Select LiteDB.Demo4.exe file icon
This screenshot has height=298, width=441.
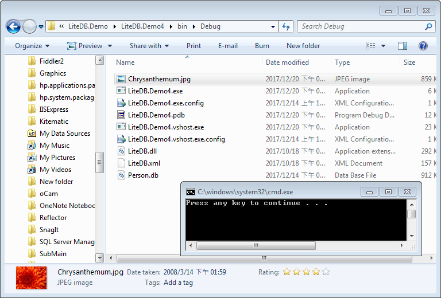pyautogui.click(x=121, y=91)
